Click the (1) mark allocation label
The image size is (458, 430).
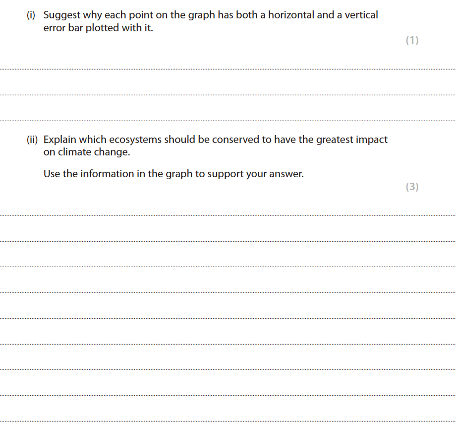pyautogui.click(x=412, y=41)
